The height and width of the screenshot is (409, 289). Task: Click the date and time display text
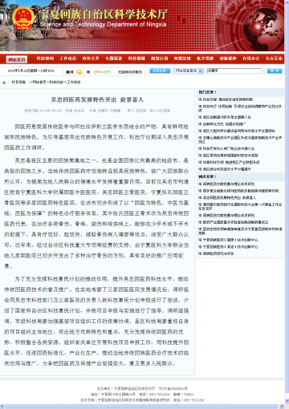coord(31,71)
